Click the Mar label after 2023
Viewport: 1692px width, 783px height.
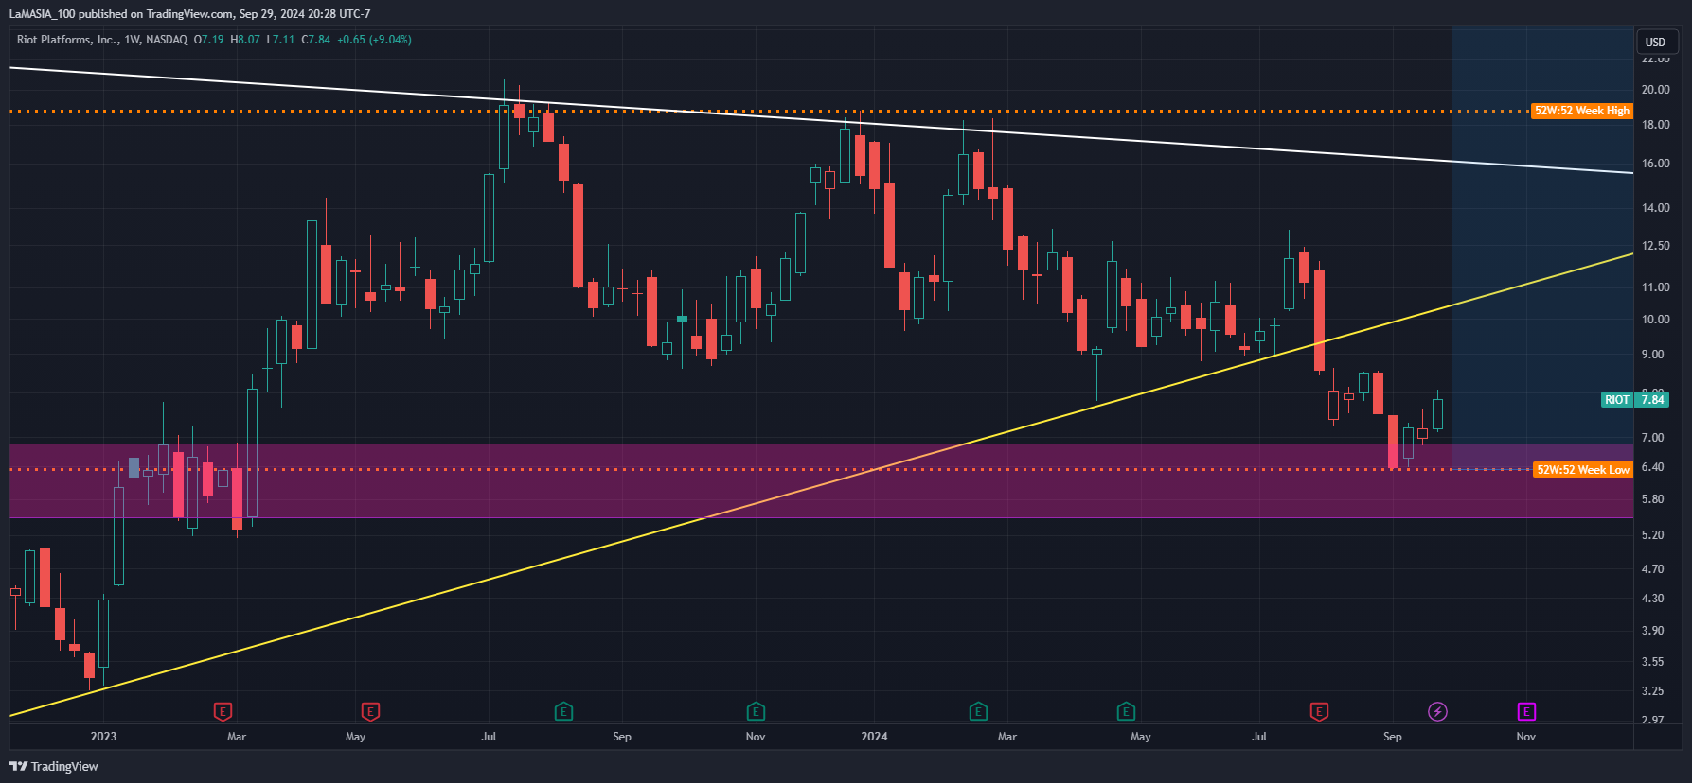click(x=237, y=737)
